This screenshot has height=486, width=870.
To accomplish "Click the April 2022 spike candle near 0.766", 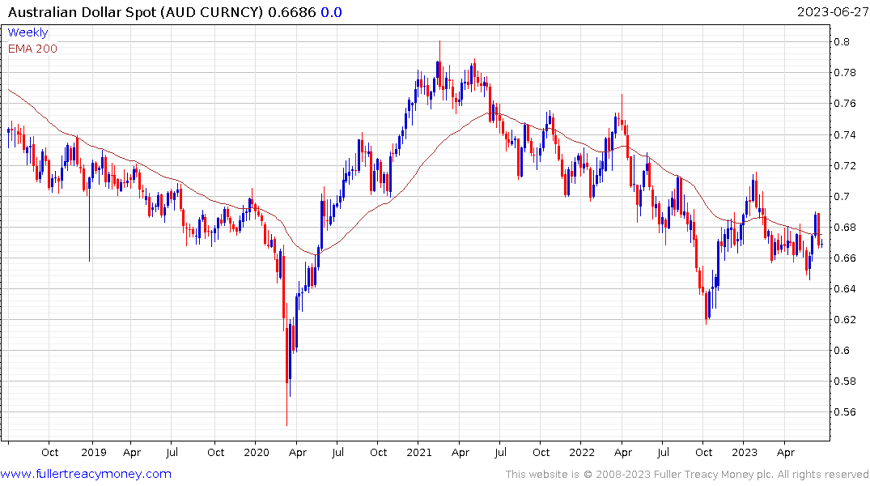I will click(622, 111).
